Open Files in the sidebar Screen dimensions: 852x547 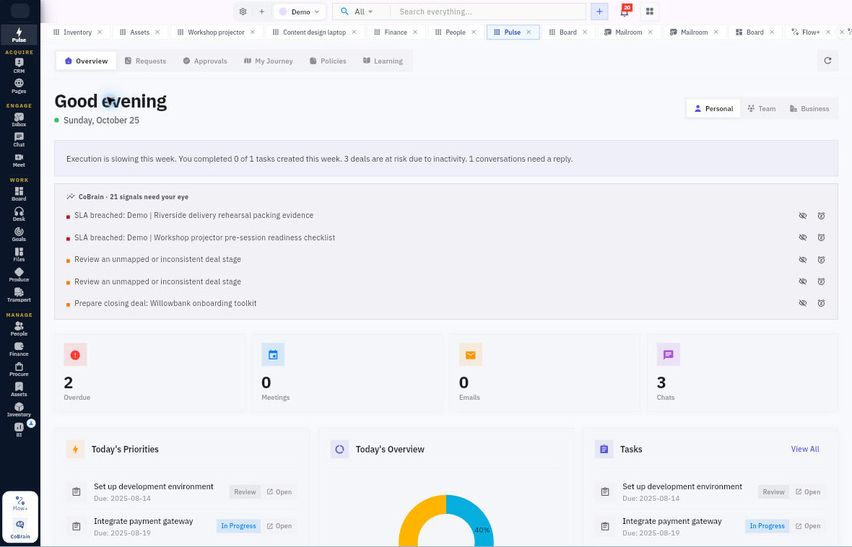tap(19, 254)
